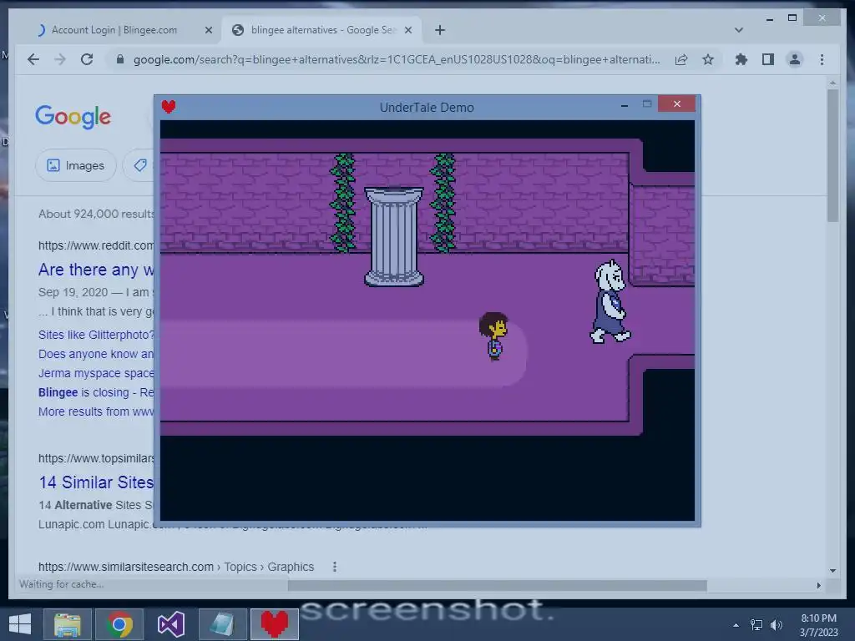Click Chrome's forward arrow button
Screen dimensions: 855x641
coord(60,59)
